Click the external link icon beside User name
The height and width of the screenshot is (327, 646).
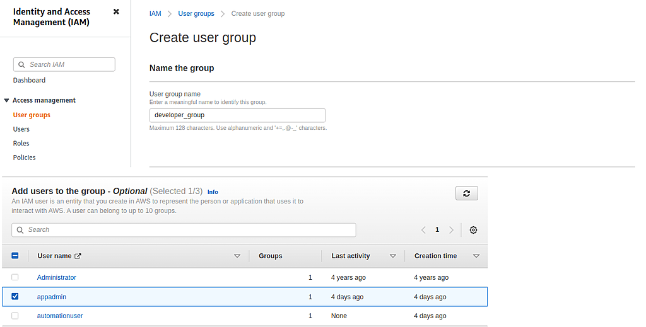pyautogui.click(x=78, y=256)
